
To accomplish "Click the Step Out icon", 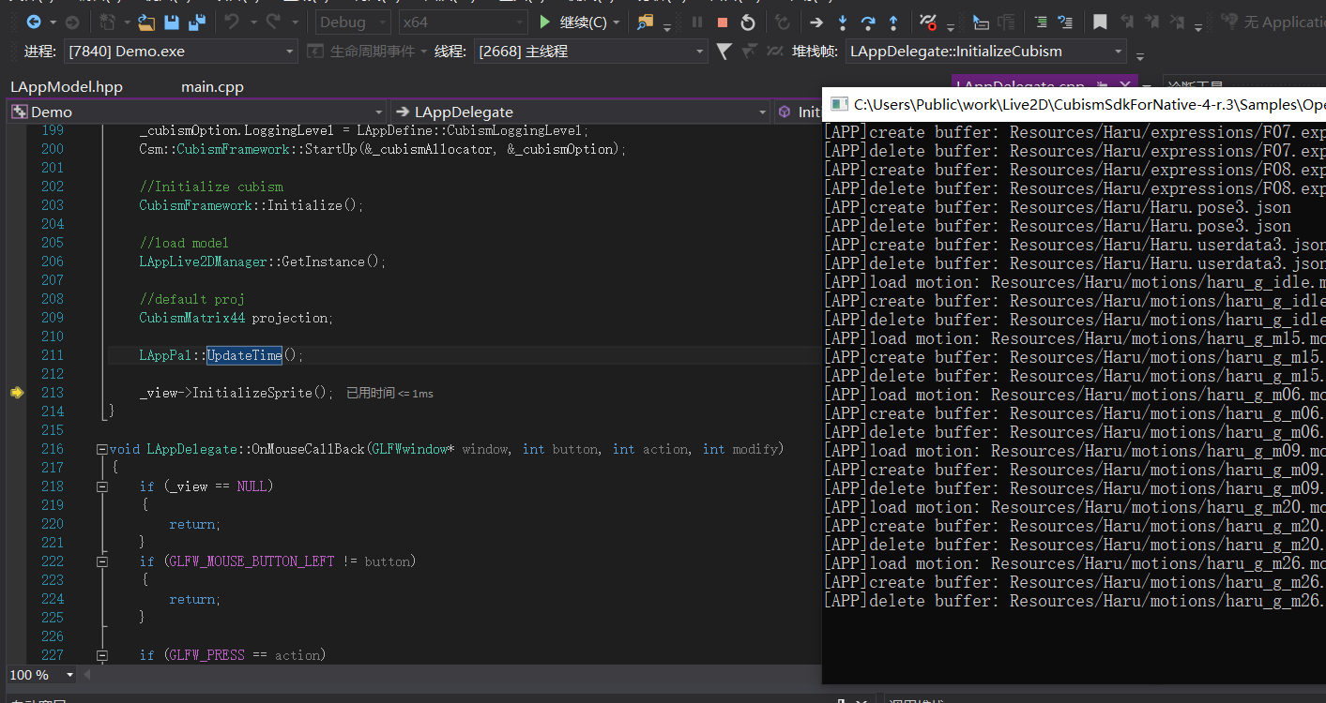I will 893,22.
